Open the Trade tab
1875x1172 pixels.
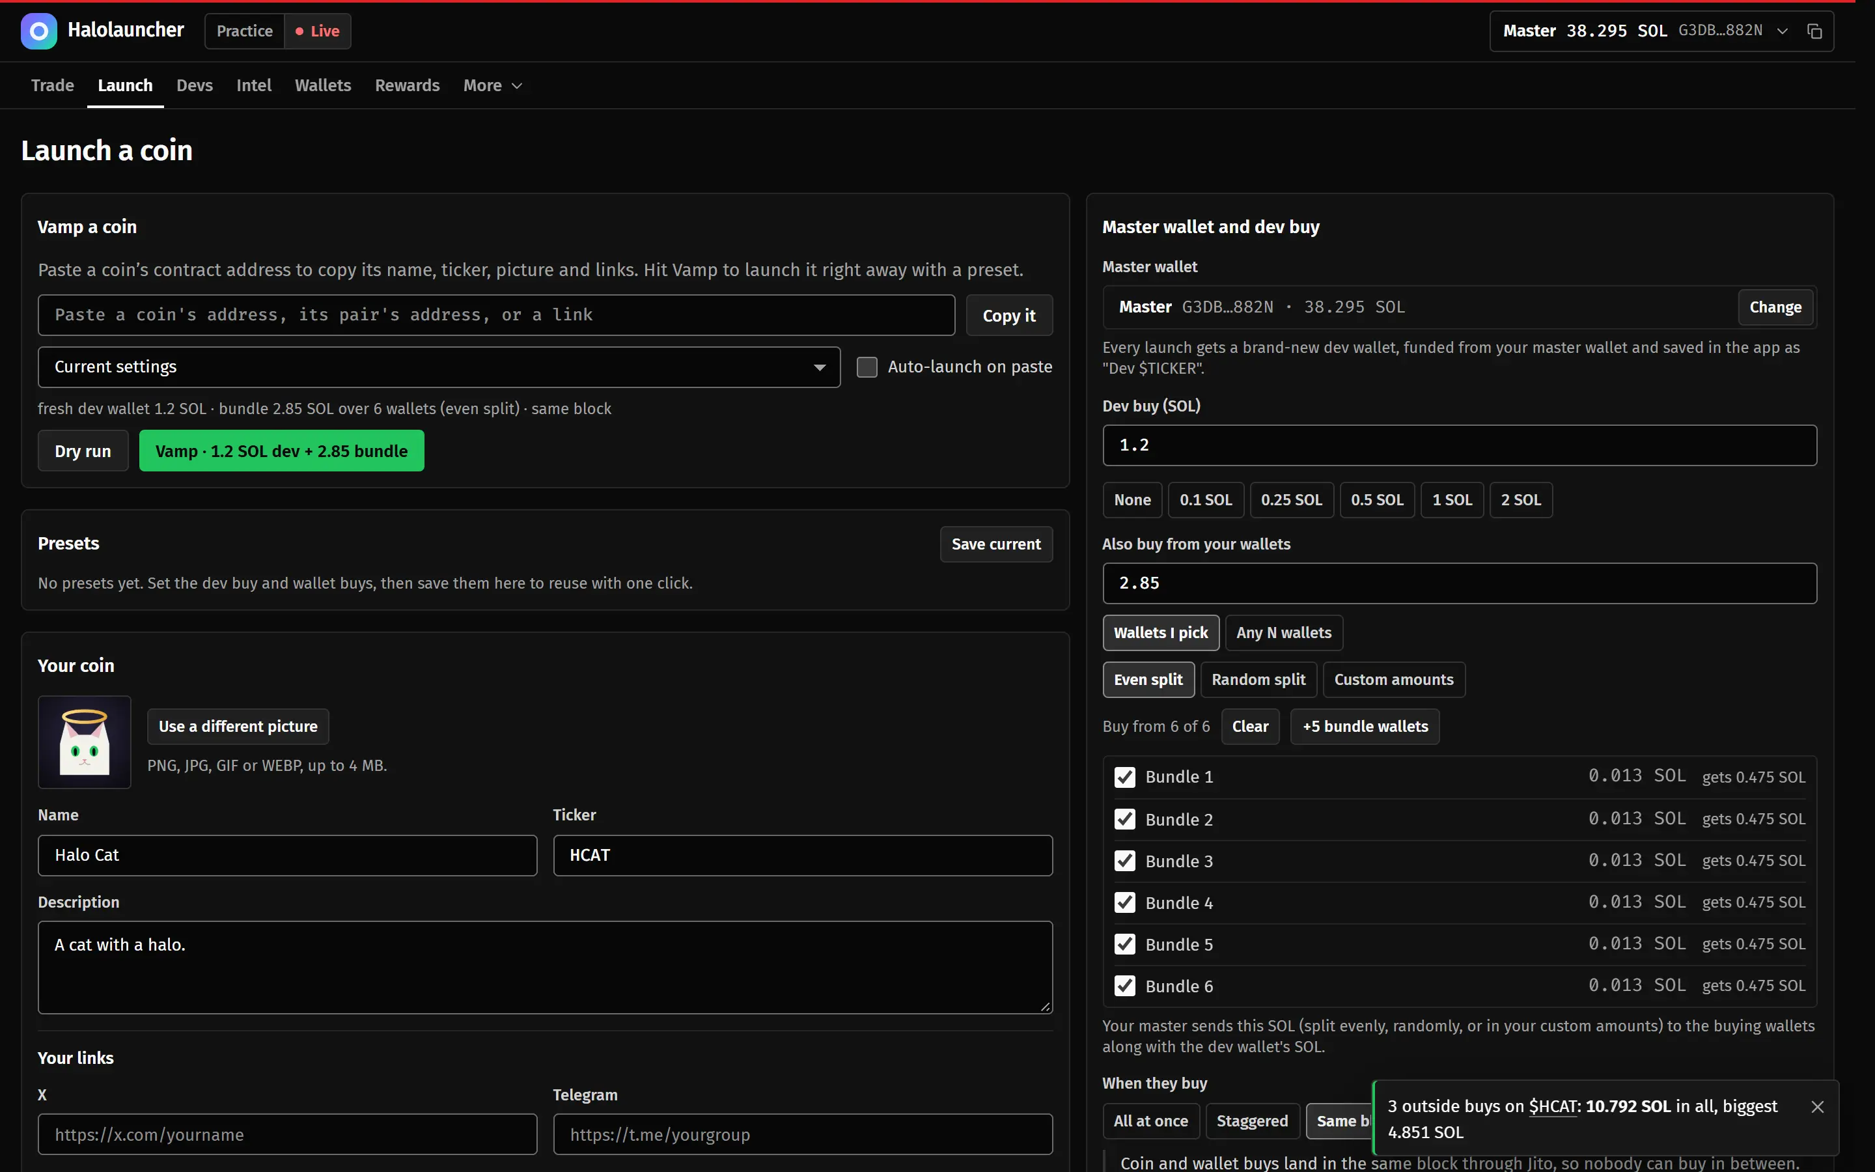(x=53, y=85)
